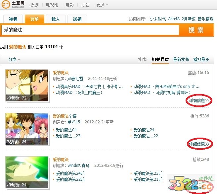The image size is (217, 194).
Task: Select the 豆单 tab
Action: tap(34, 19)
